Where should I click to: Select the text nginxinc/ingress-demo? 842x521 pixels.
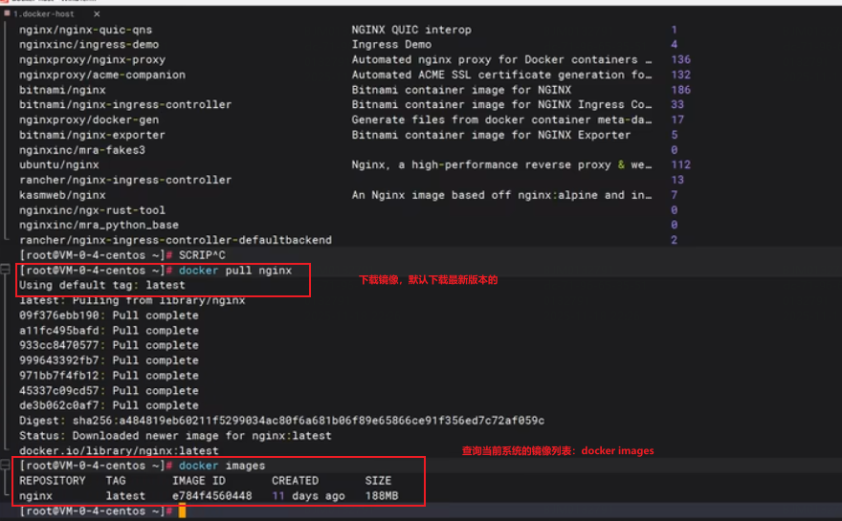[x=89, y=45]
